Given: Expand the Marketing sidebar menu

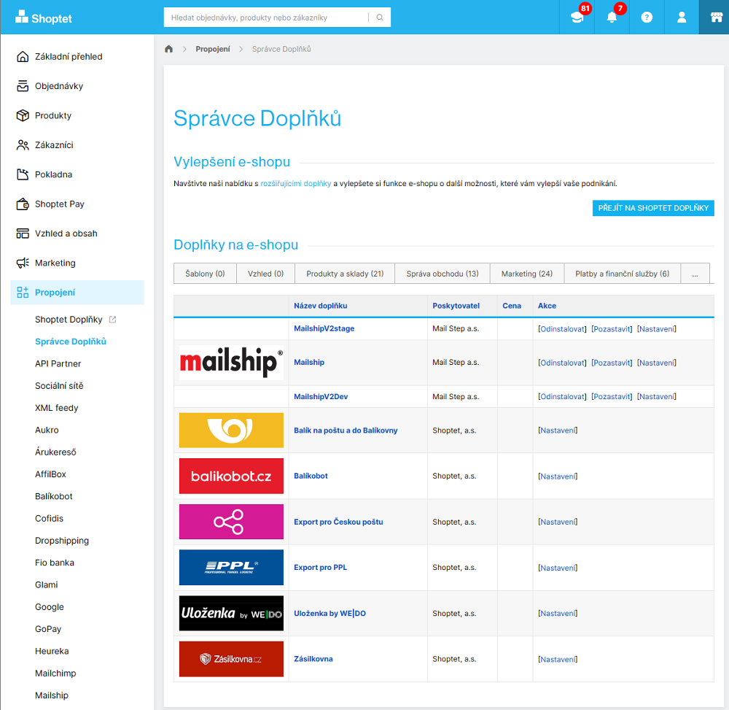Looking at the screenshot, I should coord(55,263).
